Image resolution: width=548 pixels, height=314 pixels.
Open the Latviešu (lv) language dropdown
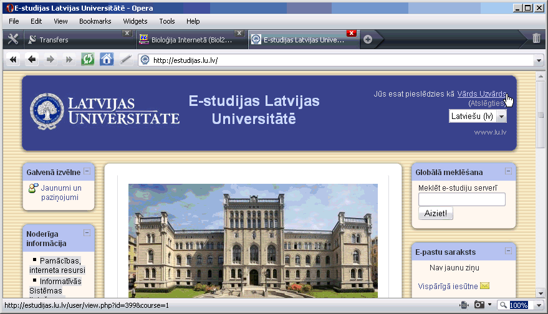pos(502,117)
